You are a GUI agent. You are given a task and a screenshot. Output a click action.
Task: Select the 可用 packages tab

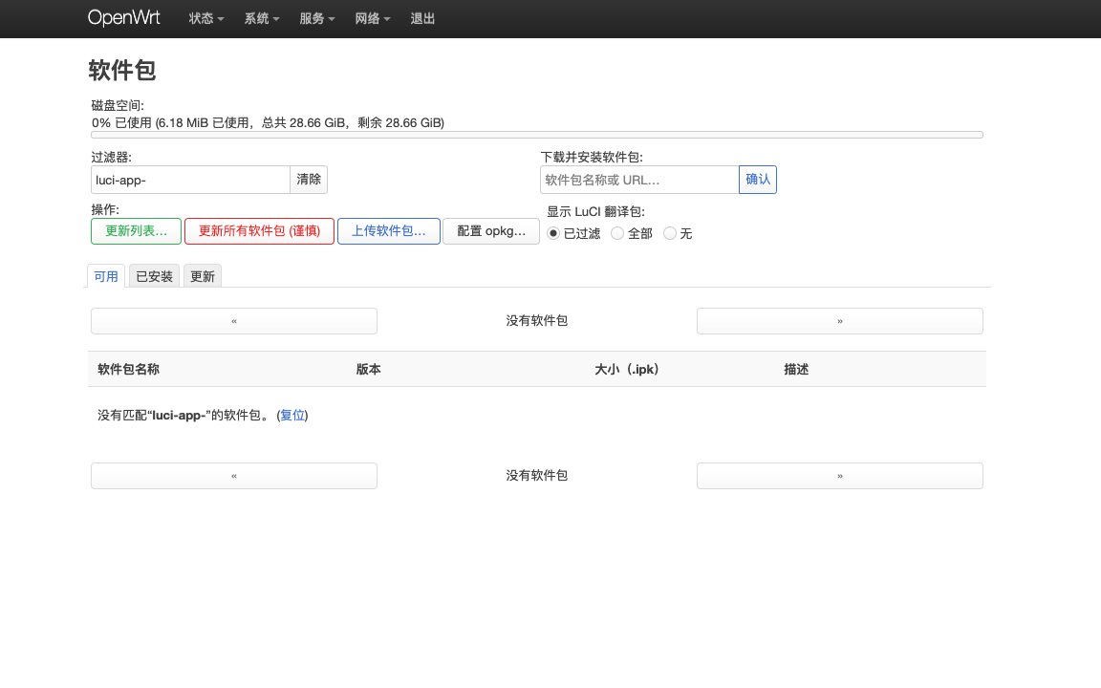point(105,276)
